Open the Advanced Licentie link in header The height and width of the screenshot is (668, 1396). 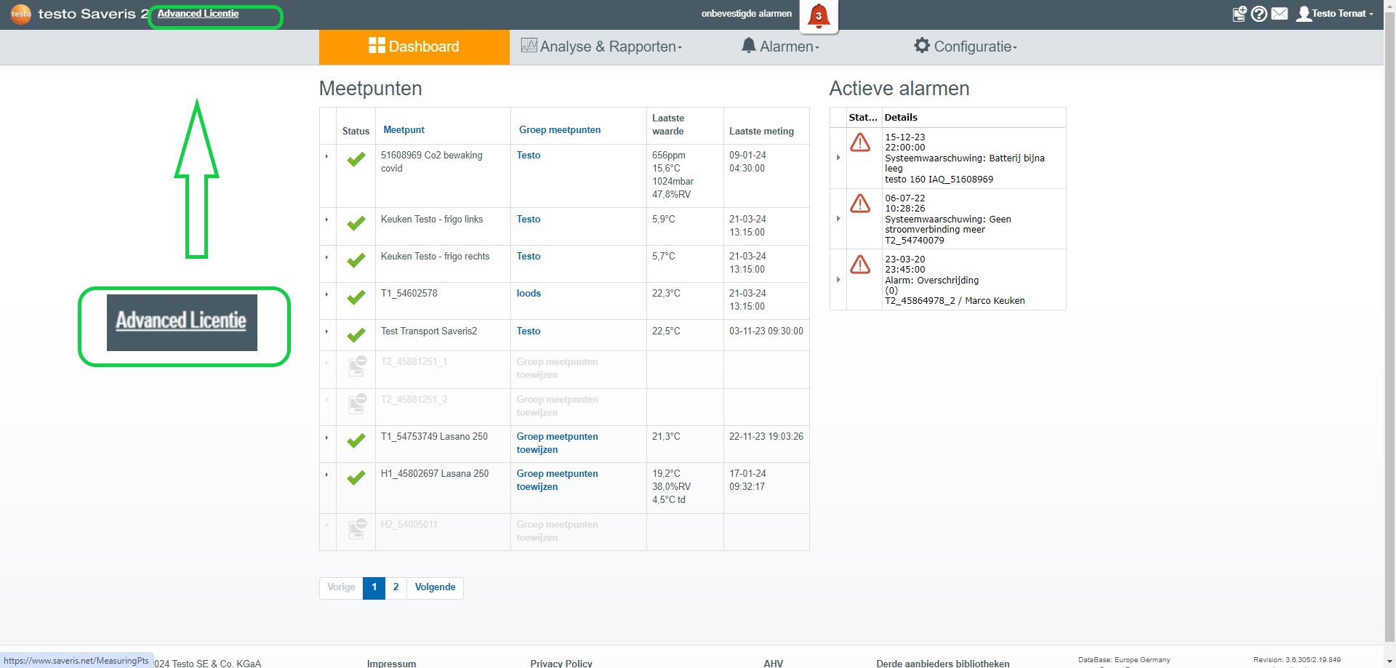pyautogui.click(x=198, y=14)
